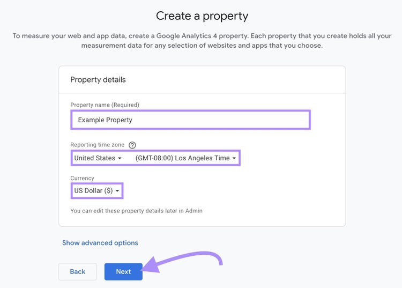Focus the Example Property name field

click(x=190, y=120)
